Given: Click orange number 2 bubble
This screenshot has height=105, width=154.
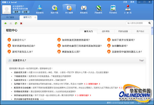Looking at the screenshot, I should 59,40.
